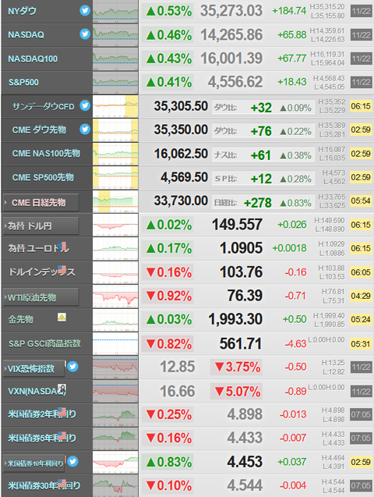
Task: Expand the 為替 ドル円 button
Action: 41,226
